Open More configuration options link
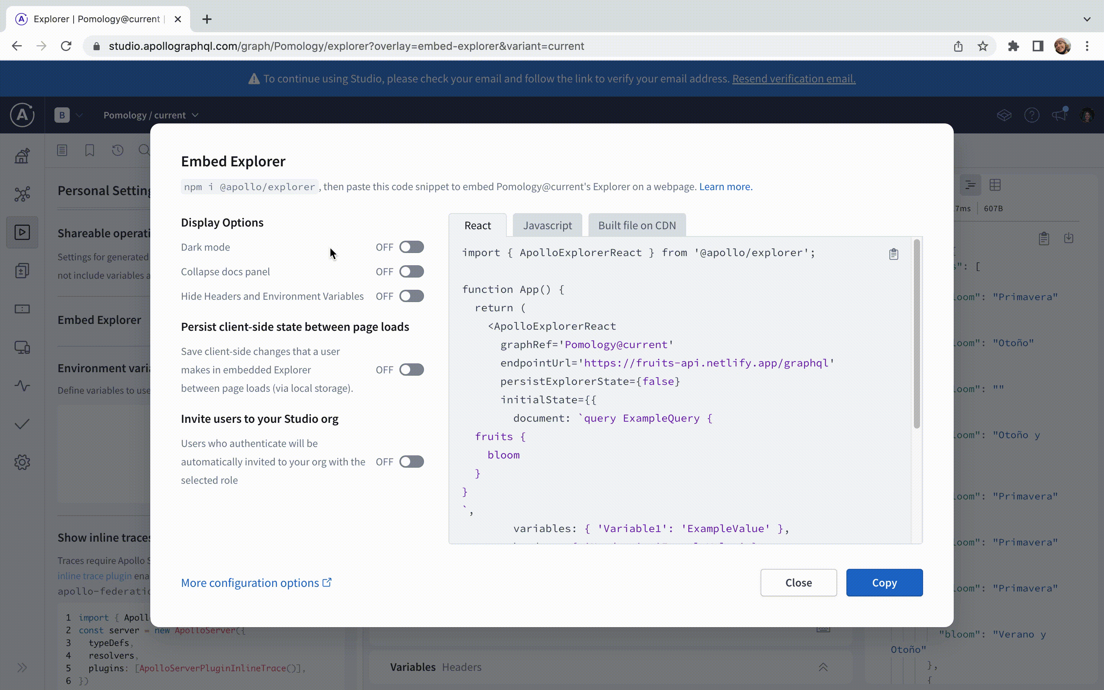 256,583
